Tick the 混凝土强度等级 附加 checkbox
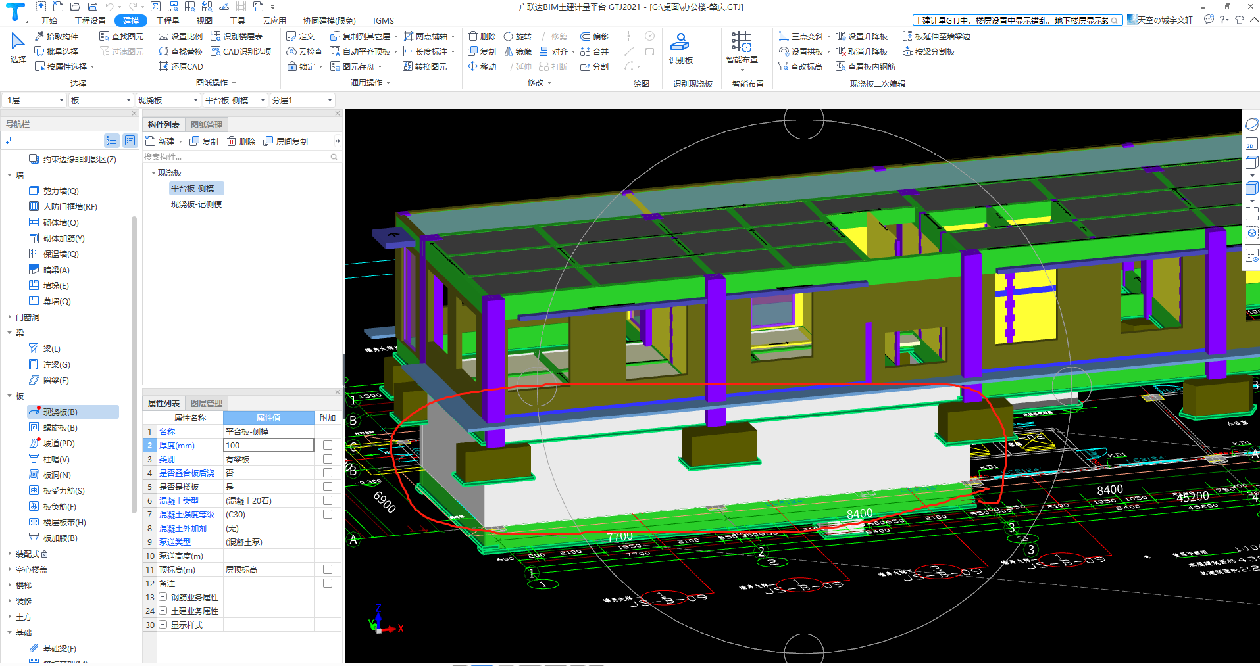Viewport: 1260px width, 666px height. [x=328, y=514]
